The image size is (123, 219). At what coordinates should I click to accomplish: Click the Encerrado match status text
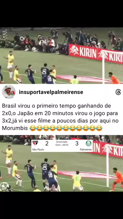(x=62, y=142)
